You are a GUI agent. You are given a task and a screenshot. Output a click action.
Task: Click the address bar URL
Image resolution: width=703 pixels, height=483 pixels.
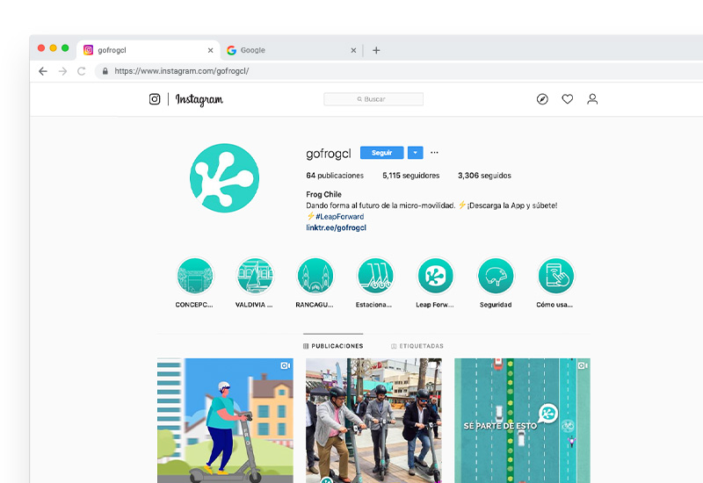coord(182,71)
